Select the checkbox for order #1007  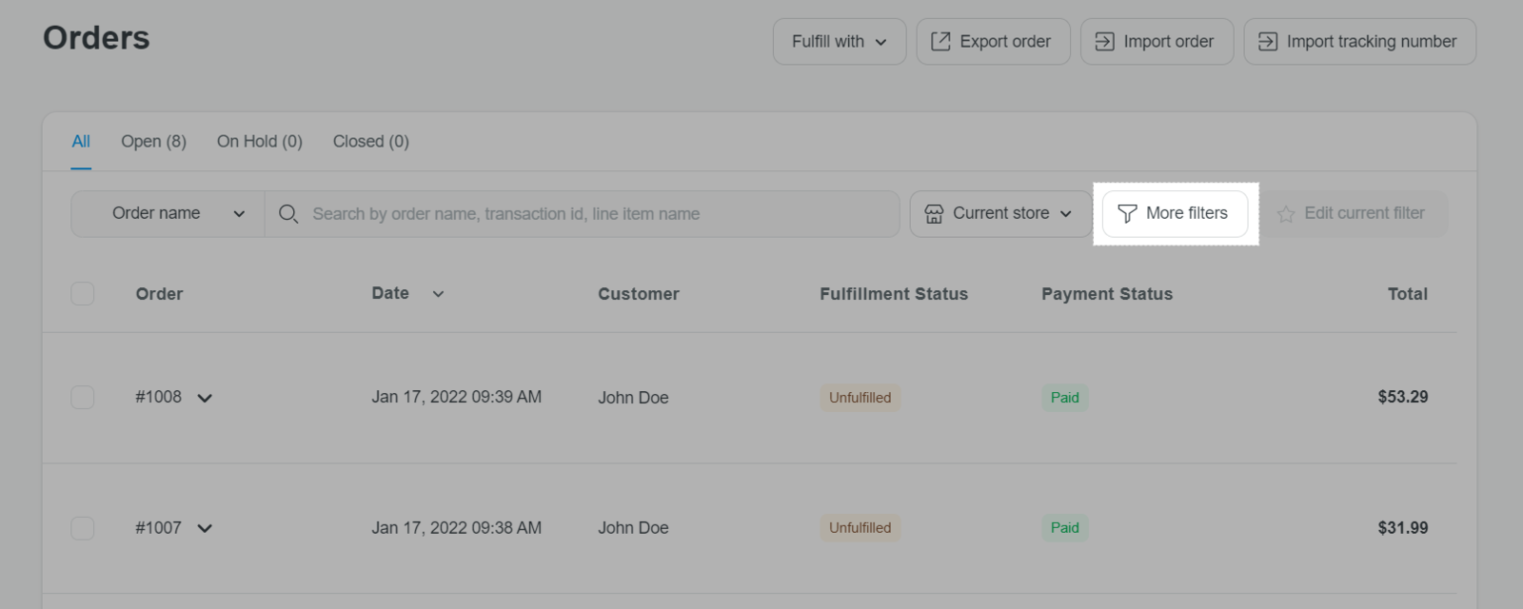[83, 528]
